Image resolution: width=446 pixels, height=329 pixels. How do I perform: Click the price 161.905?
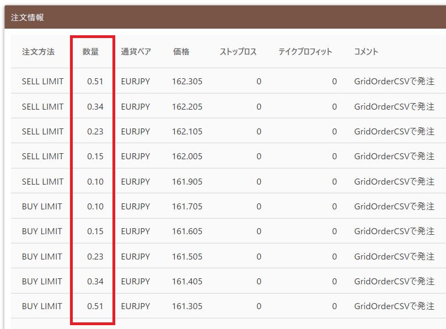click(187, 181)
